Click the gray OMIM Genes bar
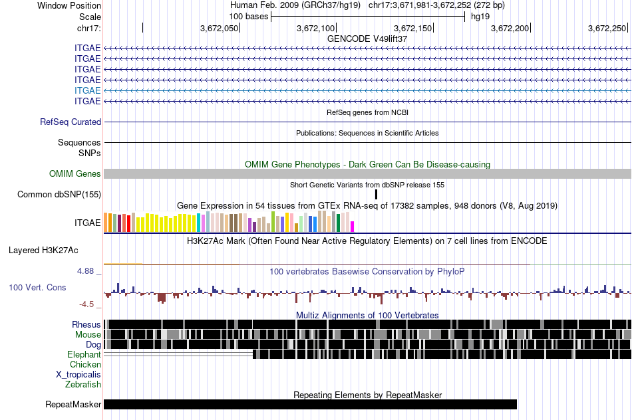 (367, 173)
